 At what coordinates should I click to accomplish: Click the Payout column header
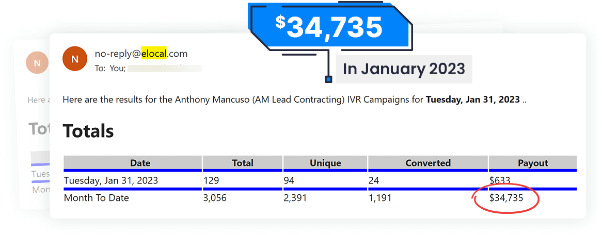pos(533,163)
